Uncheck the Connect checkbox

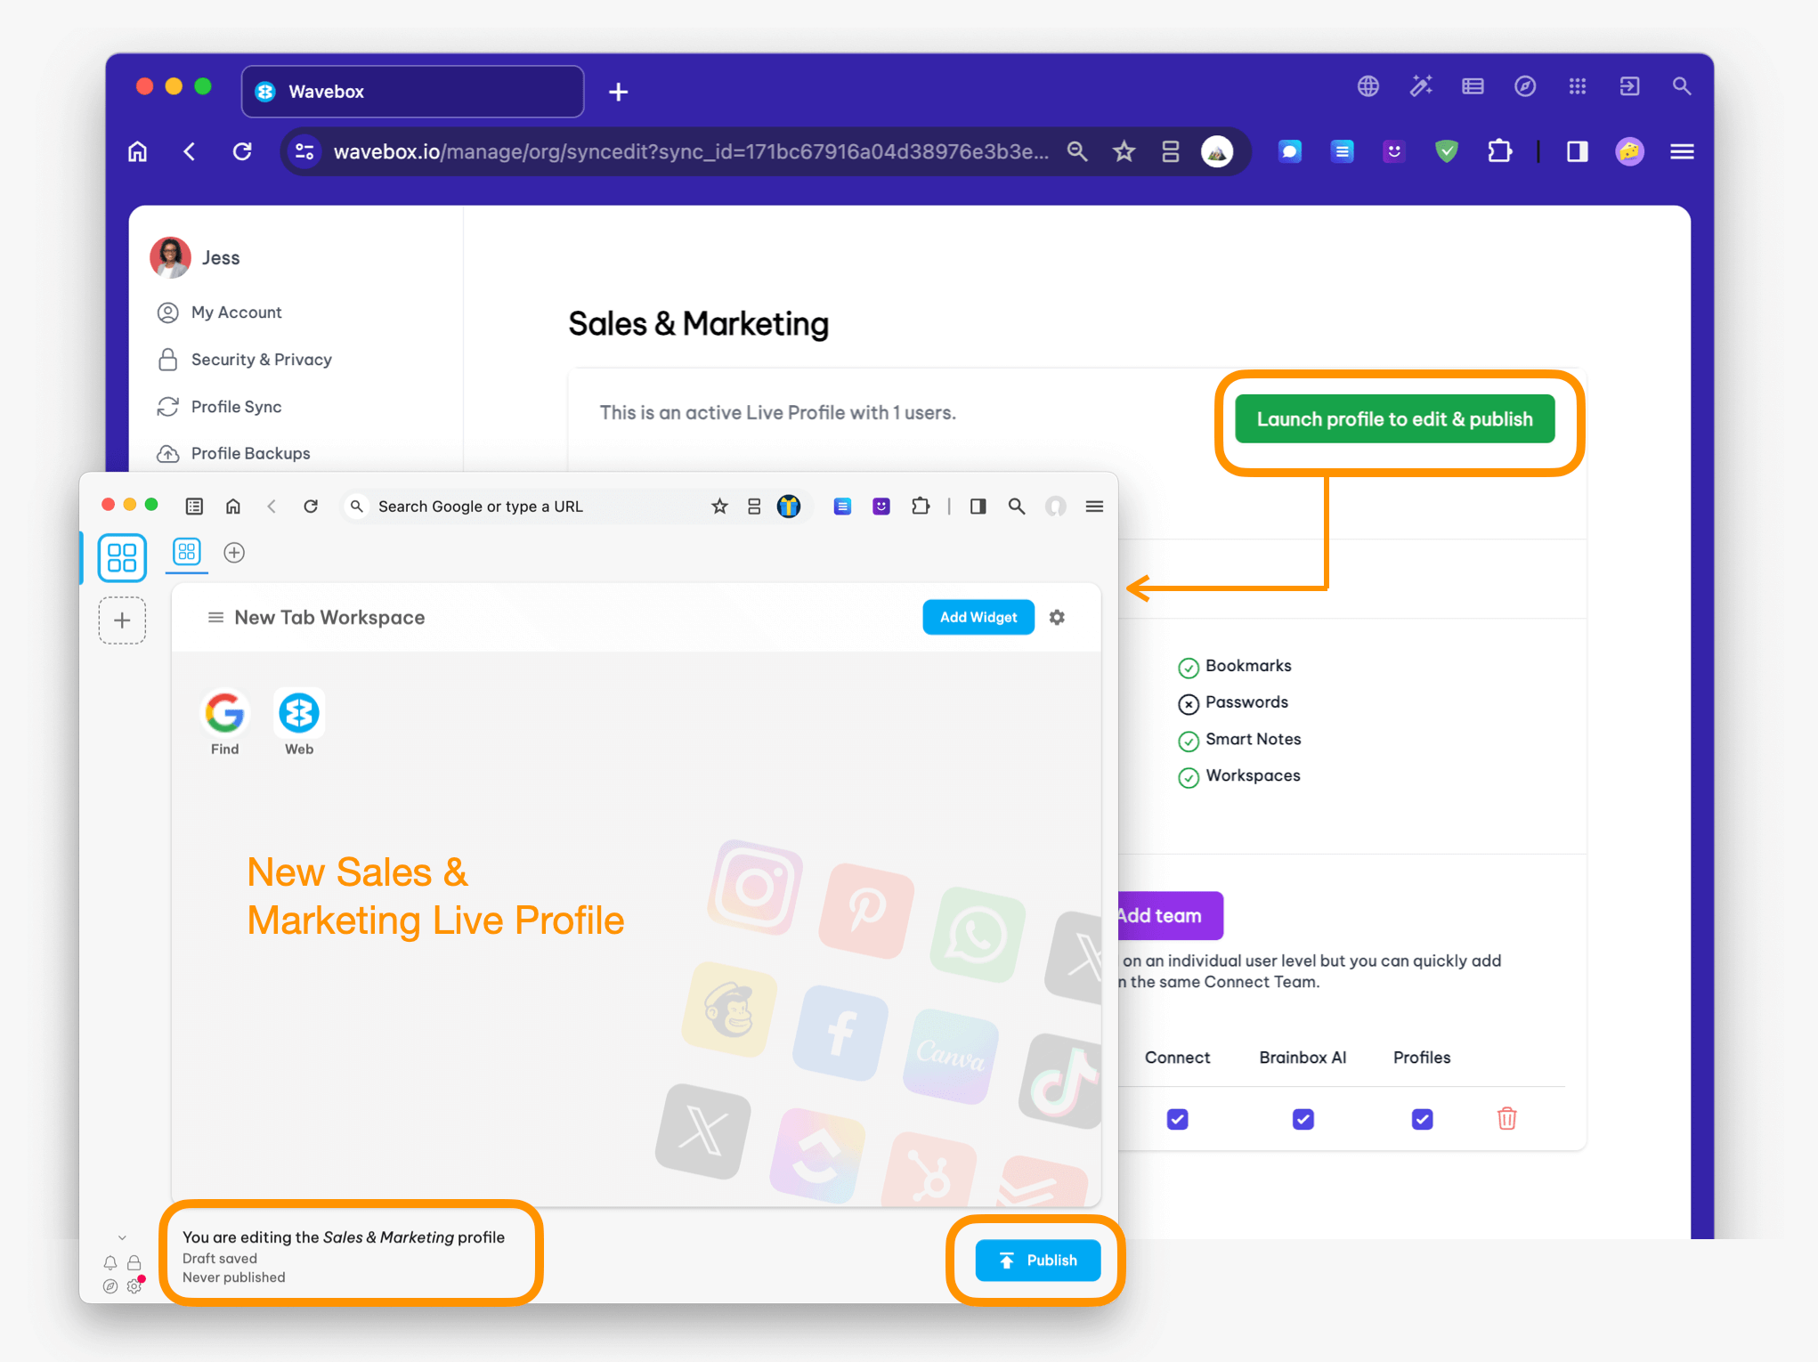pyautogui.click(x=1177, y=1119)
